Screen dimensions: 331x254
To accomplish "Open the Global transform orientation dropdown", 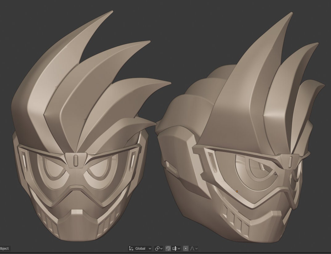I will coord(150,248).
